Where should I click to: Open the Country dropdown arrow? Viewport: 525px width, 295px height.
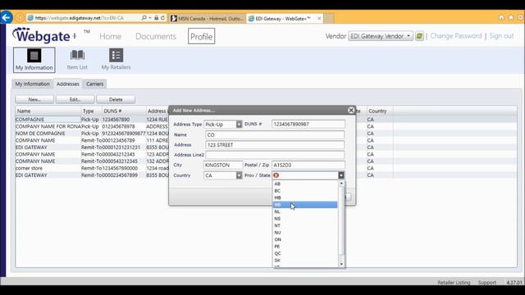[x=239, y=175]
